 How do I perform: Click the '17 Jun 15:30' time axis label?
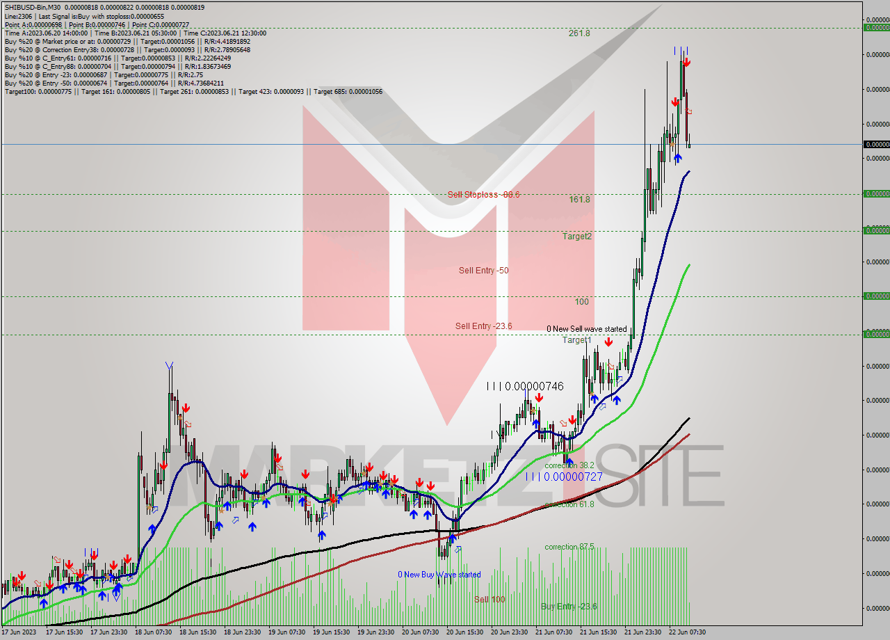click(x=65, y=632)
